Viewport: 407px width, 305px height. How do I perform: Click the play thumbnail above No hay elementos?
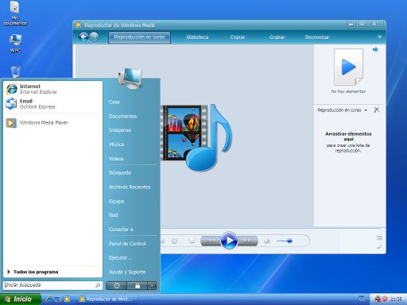[348, 67]
